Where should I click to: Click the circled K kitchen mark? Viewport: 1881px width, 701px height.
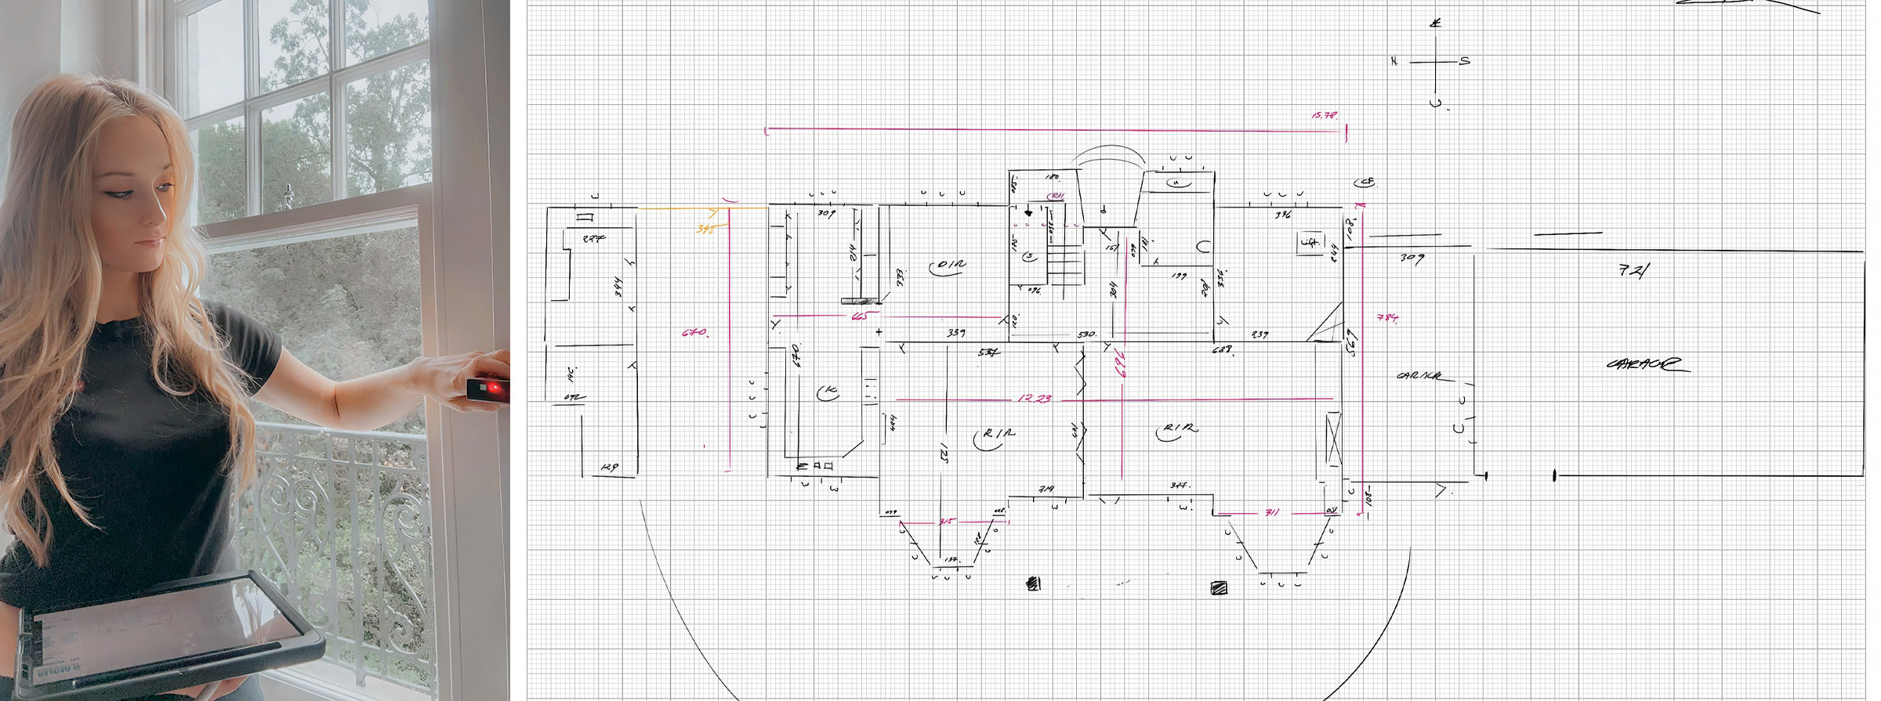(x=828, y=392)
